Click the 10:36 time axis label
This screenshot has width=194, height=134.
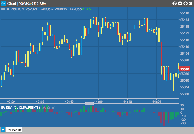click(40, 102)
